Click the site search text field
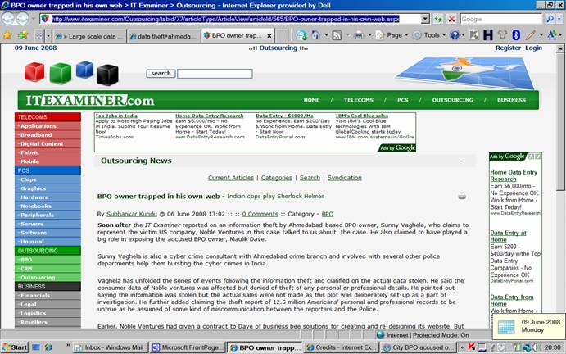Viewport: 566px width, 354px height. coord(215,74)
